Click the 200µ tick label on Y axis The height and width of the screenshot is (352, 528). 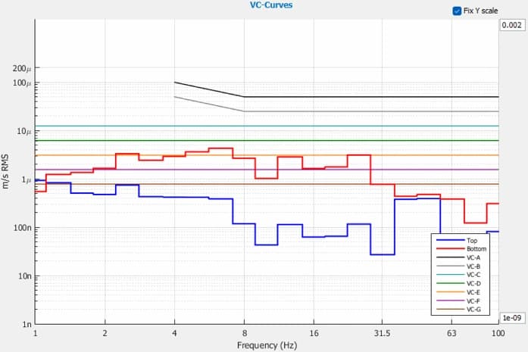tap(22, 68)
